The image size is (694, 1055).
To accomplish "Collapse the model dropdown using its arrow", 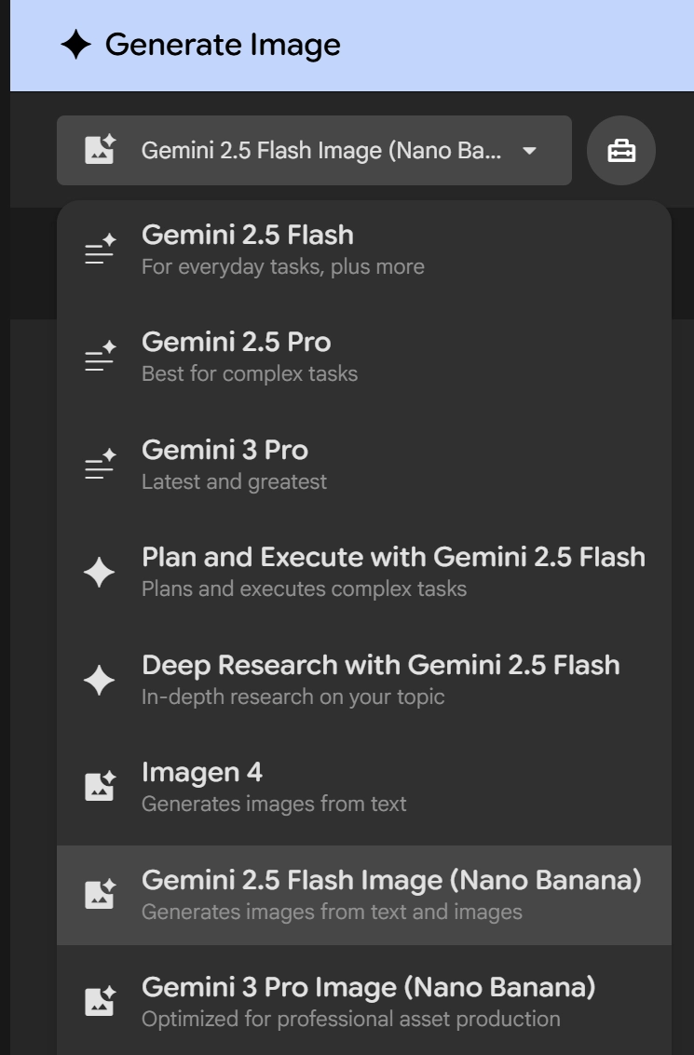I will click(529, 151).
